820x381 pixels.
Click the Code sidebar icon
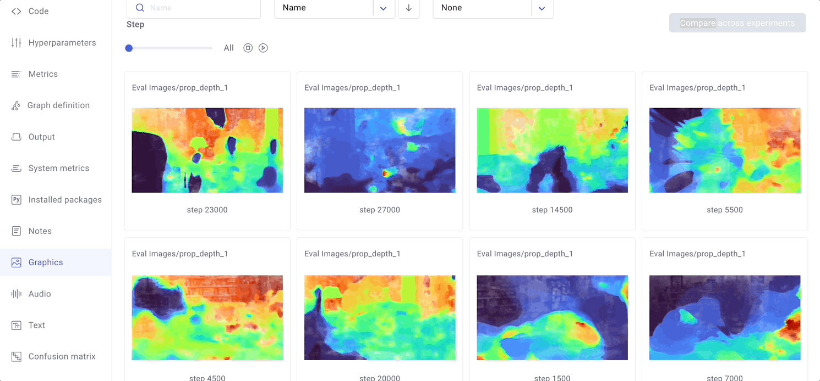click(x=17, y=11)
